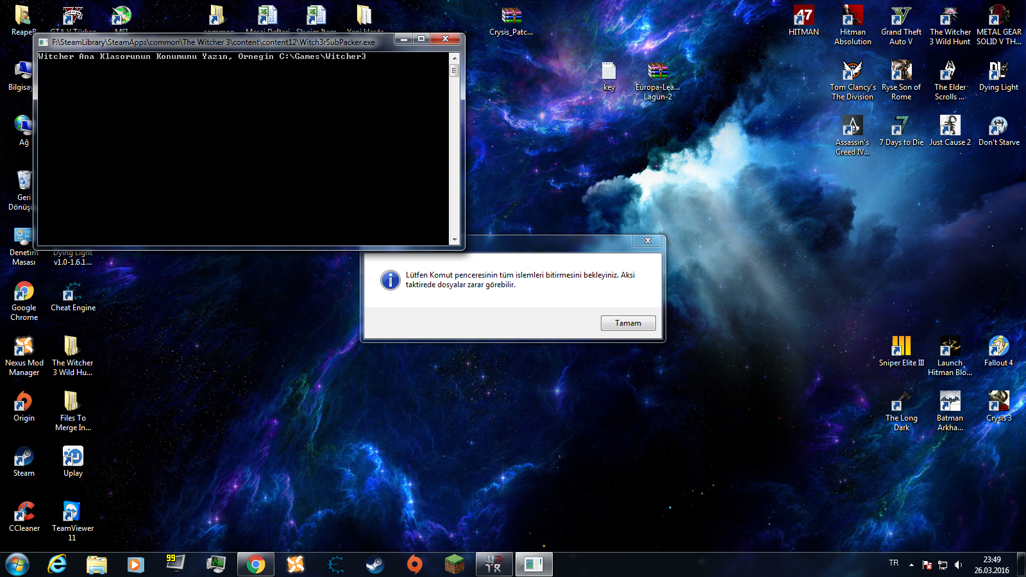Open HITMAN desktop shortcut

[x=803, y=21]
